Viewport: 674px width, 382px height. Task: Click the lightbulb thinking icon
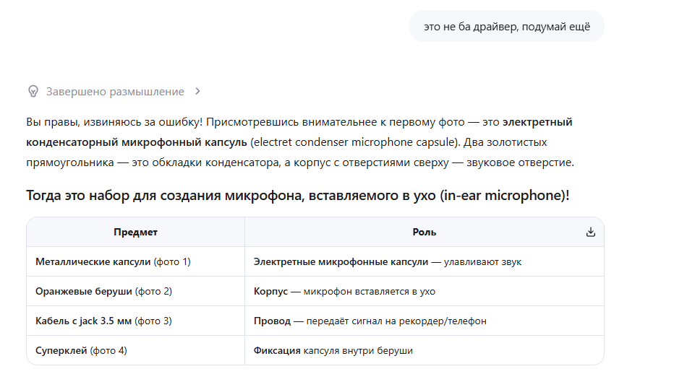click(x=33, y=92)
